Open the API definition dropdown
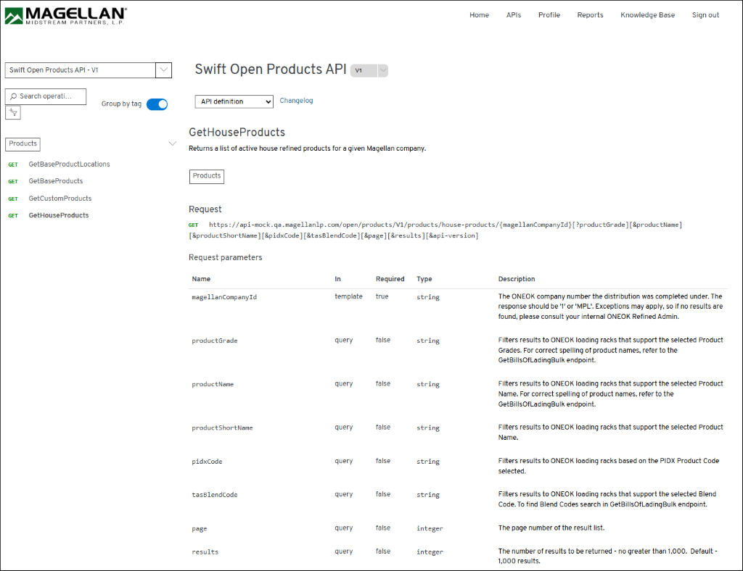The height and width of the screenshot is (571, 743). 234,101
